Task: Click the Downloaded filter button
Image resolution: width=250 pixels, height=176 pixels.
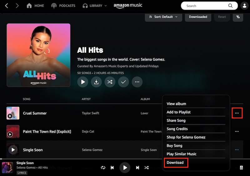Action: point(198,17)
